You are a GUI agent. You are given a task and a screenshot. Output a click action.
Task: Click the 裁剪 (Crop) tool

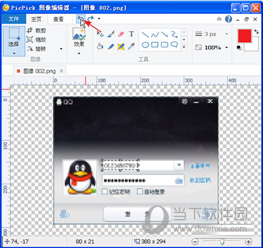pyautogui.click(x=36, y=30)
